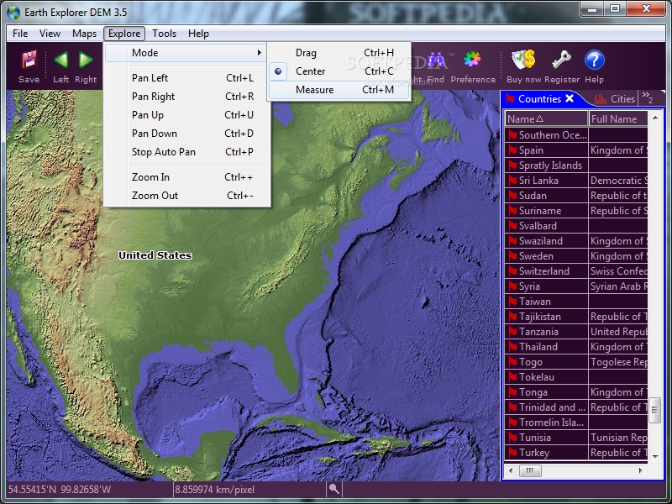Click the United States label on map
This screenshot has width=672, height=504.
pyautogui.click(x=155, y=255)
